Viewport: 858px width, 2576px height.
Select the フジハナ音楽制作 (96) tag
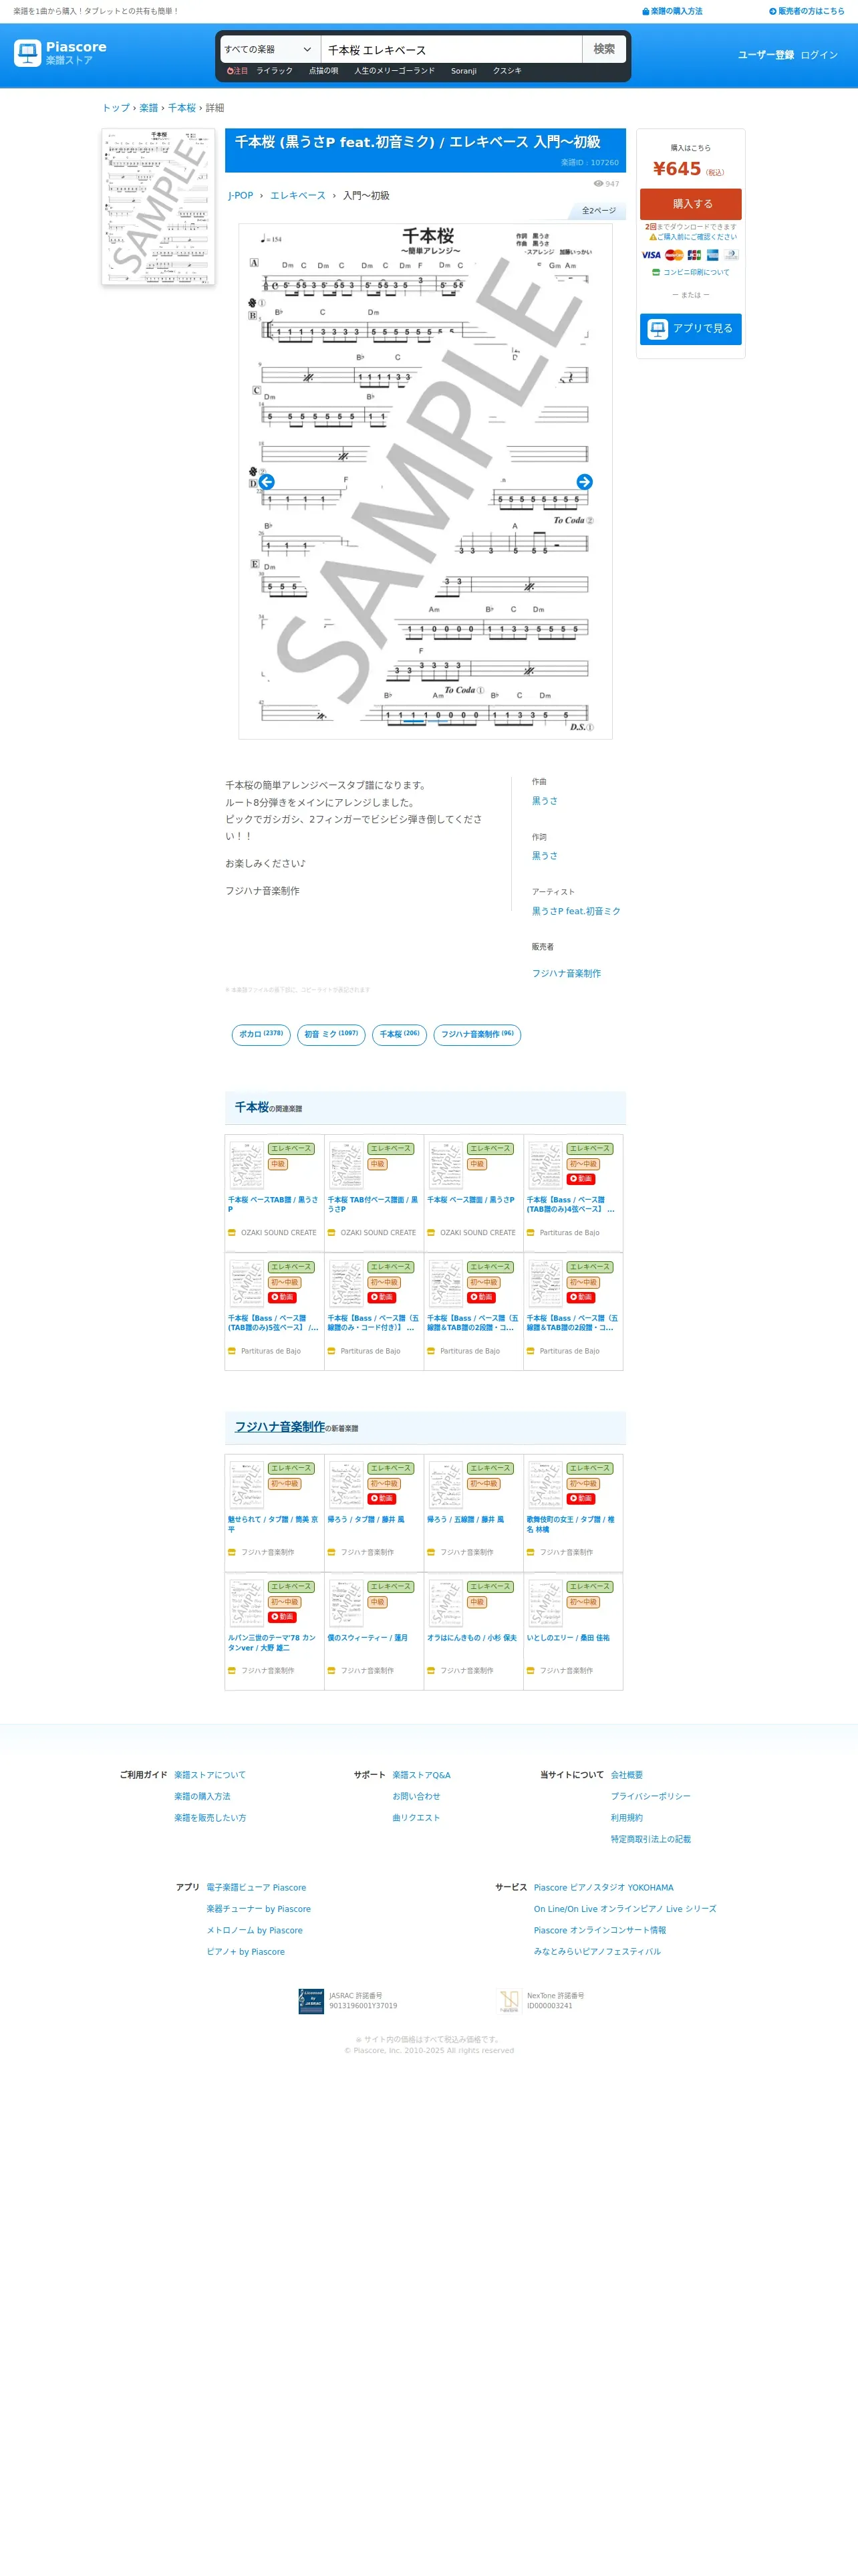tap(477, 1035)
